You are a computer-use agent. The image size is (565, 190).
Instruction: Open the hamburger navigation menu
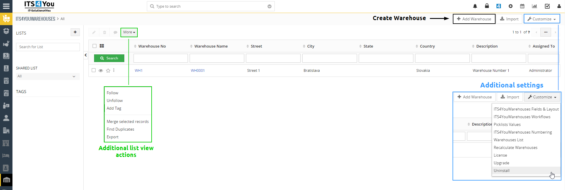(6, 6)
